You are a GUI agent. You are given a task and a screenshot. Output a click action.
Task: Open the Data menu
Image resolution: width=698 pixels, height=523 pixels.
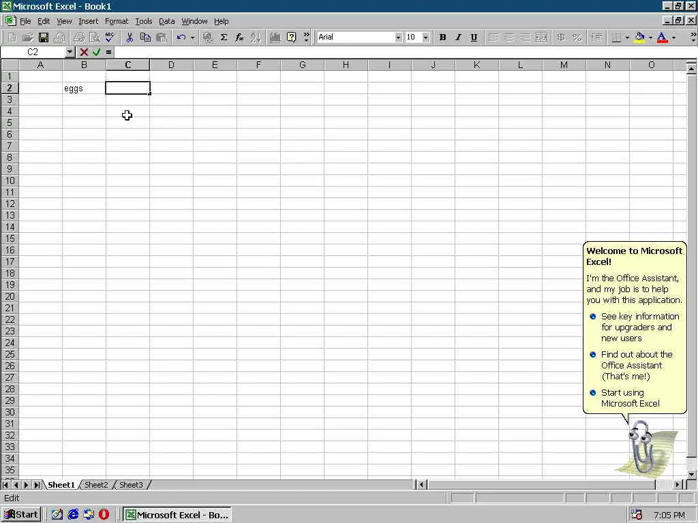click(x=166, y=21)
